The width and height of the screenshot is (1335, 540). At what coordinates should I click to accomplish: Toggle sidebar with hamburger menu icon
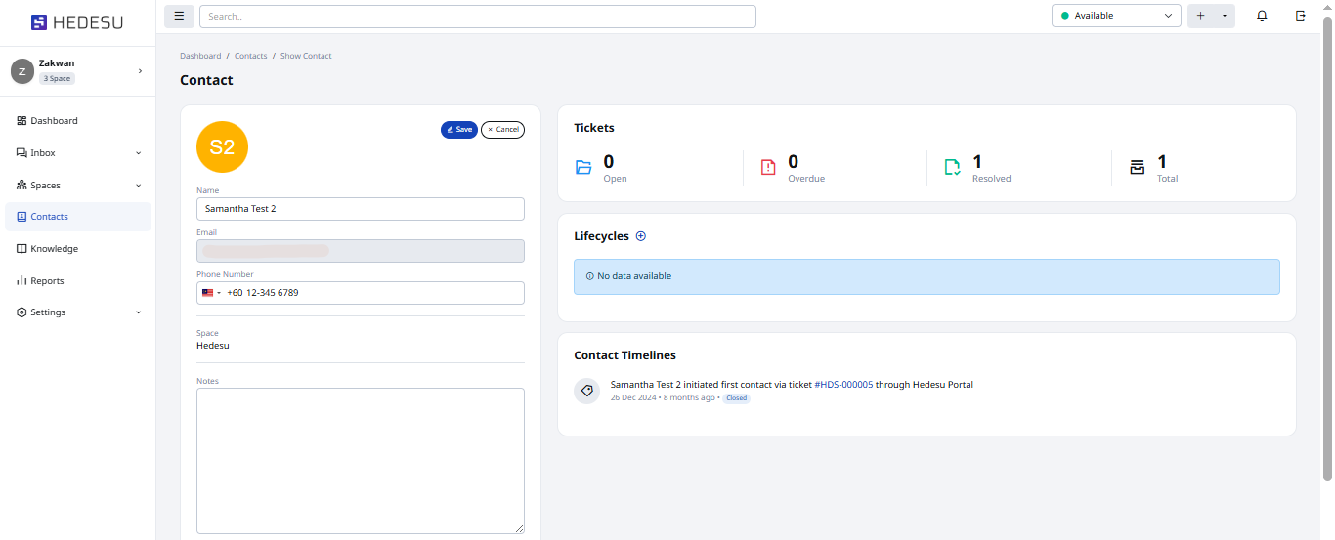tap(179, 16)
